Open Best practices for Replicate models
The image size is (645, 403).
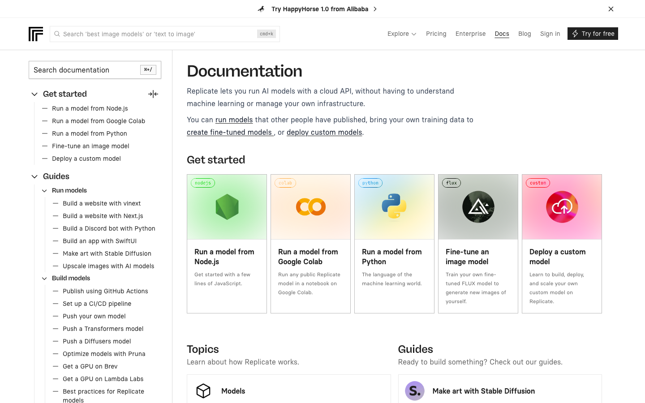(103, 395)
